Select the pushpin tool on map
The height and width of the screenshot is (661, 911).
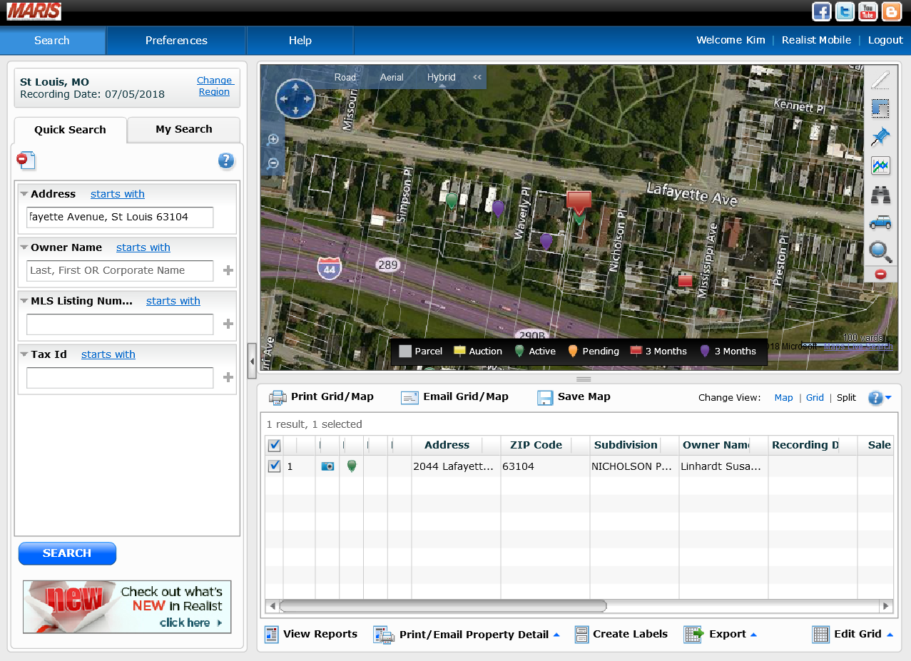pos(880,137)
